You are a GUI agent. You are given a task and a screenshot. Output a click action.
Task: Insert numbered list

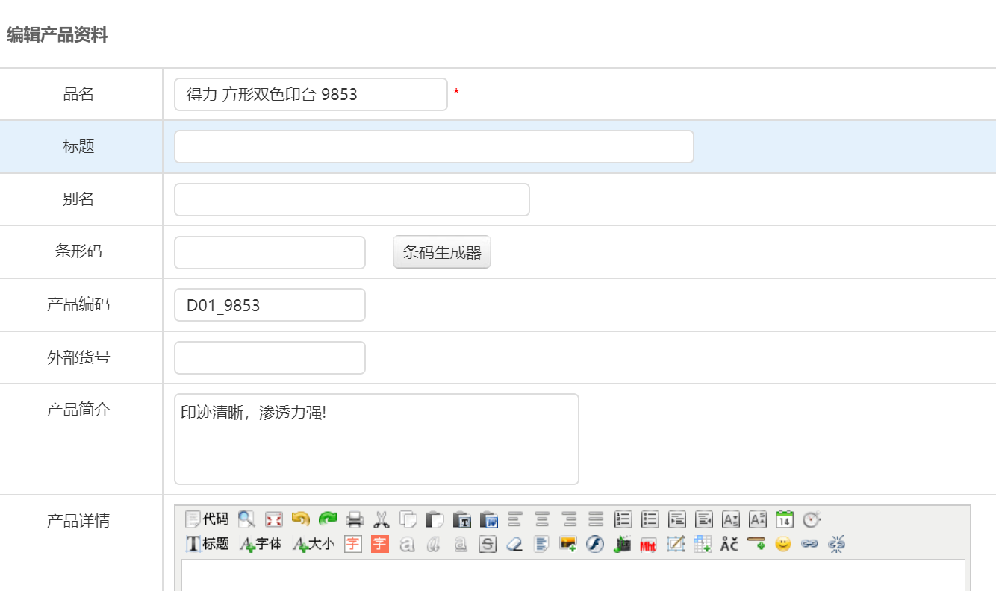623,519
